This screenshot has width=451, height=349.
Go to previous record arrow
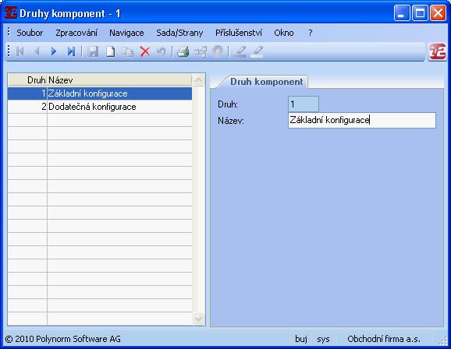[37, 51]
